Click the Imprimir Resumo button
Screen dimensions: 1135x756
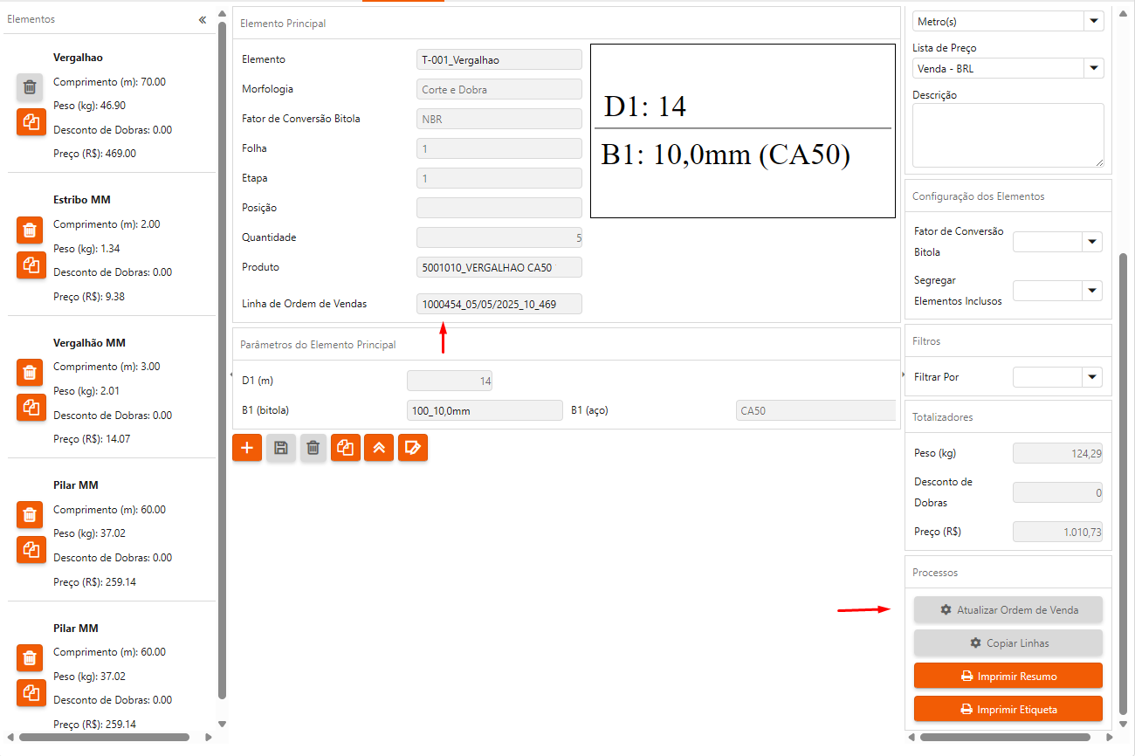tap(1008, 677)
